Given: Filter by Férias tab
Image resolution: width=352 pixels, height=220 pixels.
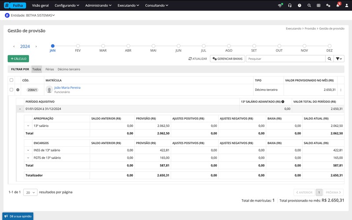Looking at the screenshot, I should pos(50,69).
